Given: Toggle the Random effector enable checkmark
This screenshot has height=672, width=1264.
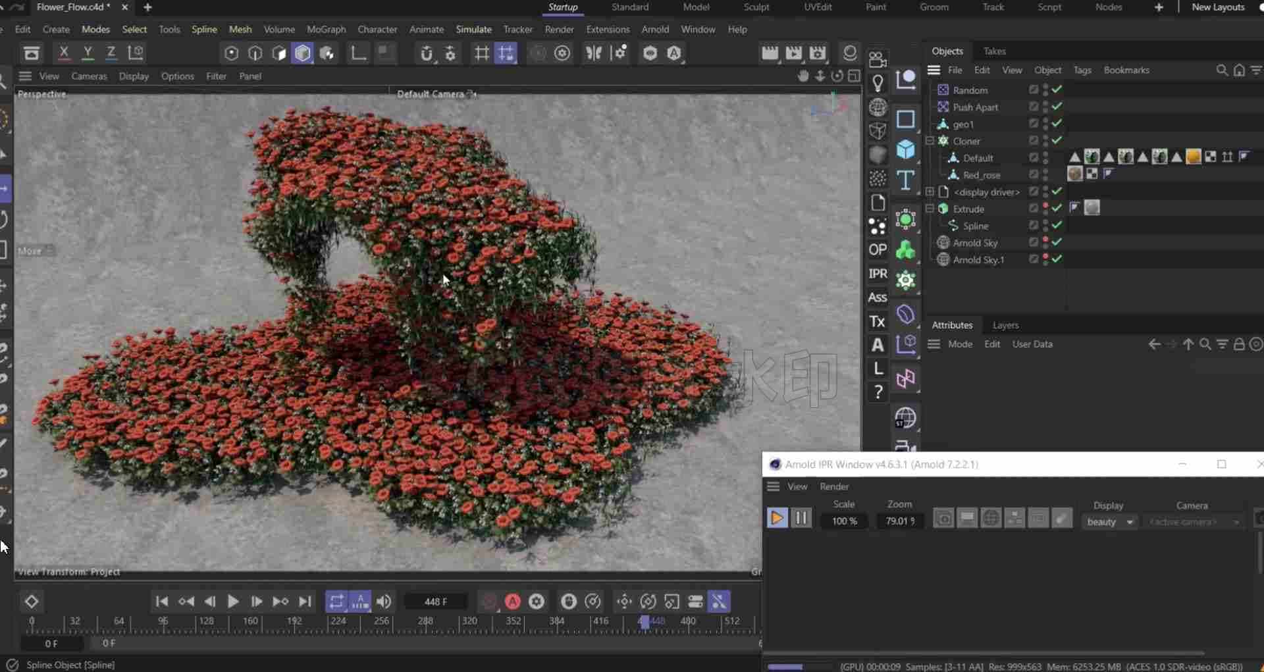Looking at the screenshot, I should pyautogui.click(x=1057, y=90).
